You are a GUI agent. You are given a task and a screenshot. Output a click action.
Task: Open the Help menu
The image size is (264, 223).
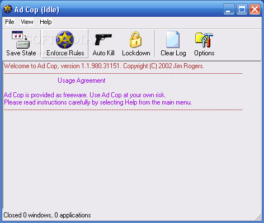(x=46, y=22)
